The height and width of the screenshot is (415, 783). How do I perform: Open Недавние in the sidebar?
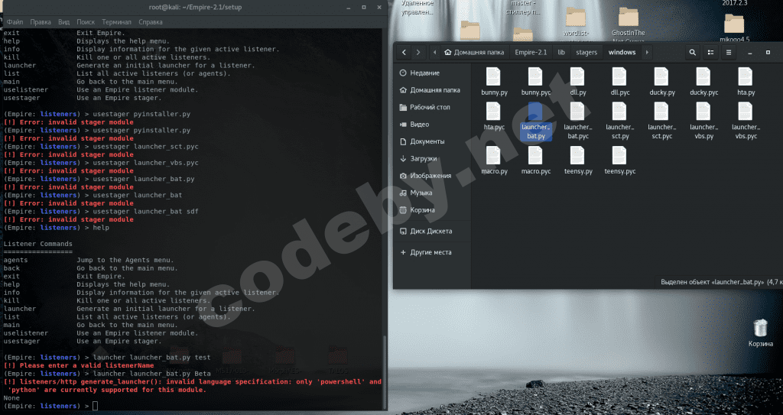tap(431, 73)
